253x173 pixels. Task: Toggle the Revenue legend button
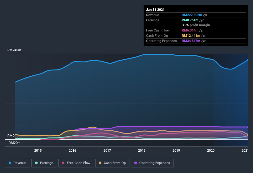click(x=18, y=163)
